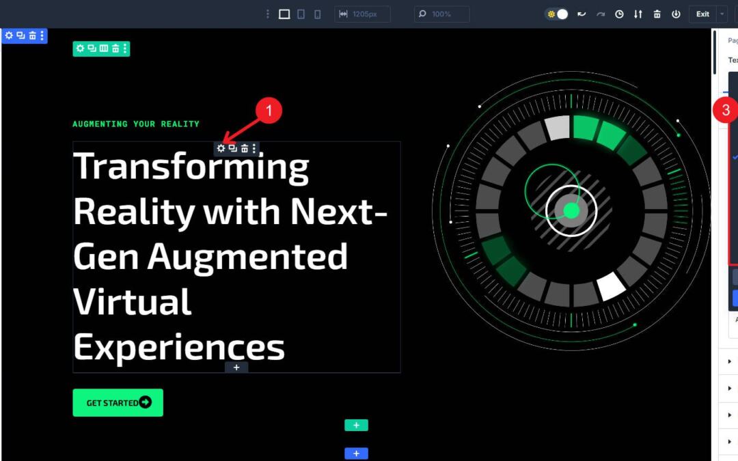The height and width of the screenshot is (461, 738).
Task: Click Exit to leave the builder
Action: [x=702, y=14]
